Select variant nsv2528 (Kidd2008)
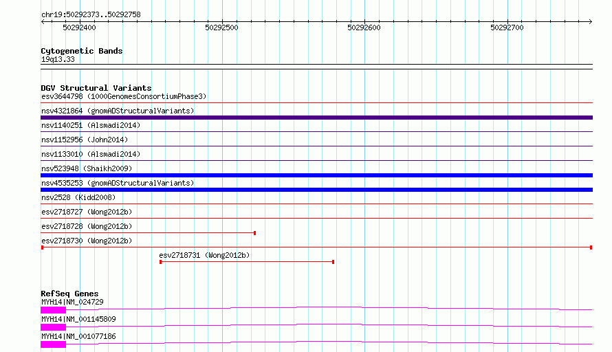Image resolution: width=612 pixels, height=352 pixels. (78, 197)
